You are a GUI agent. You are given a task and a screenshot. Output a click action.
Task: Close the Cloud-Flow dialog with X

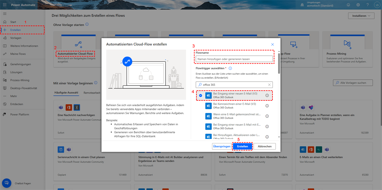tap(272, 45)
